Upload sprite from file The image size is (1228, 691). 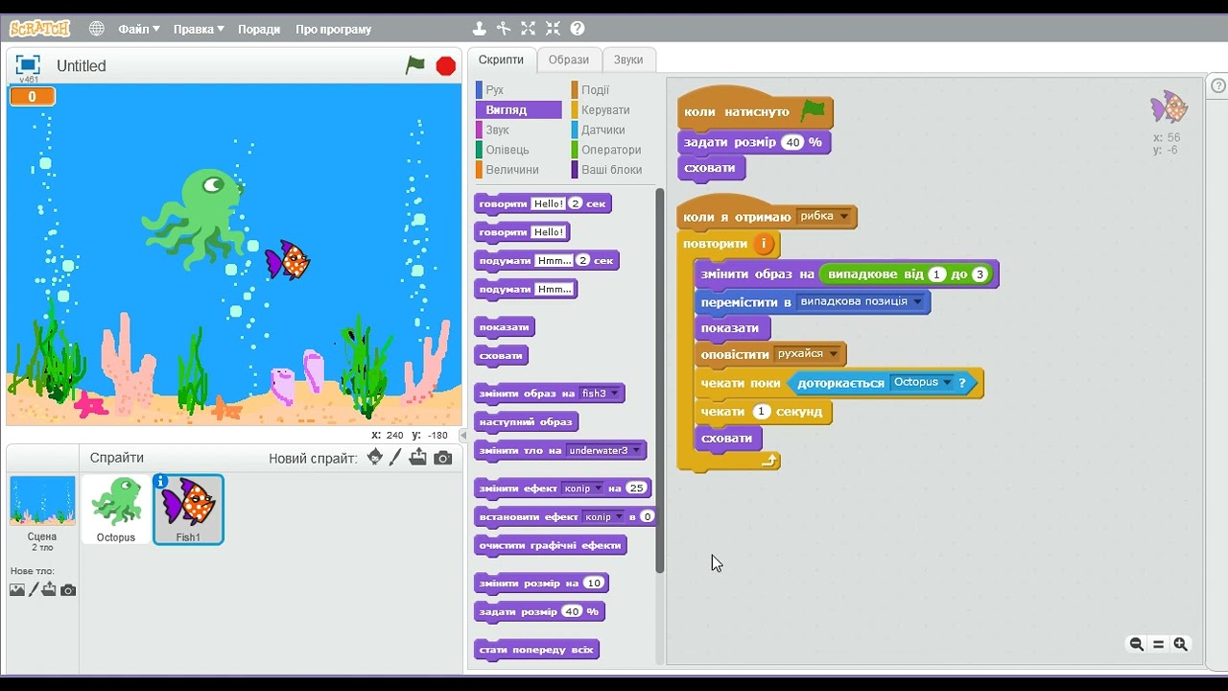(x=418, y=458)
